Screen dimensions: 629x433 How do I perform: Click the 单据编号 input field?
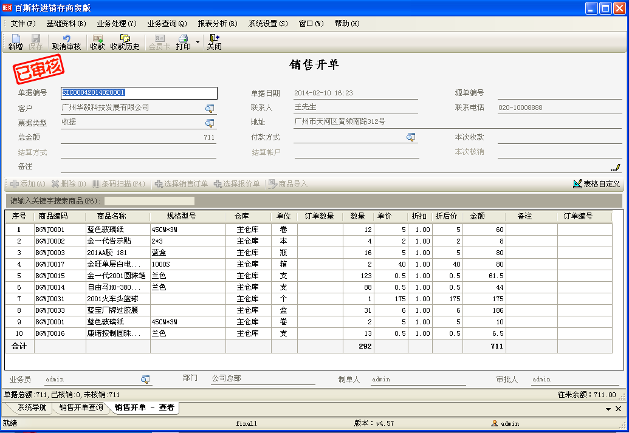(x=139, y=93)
